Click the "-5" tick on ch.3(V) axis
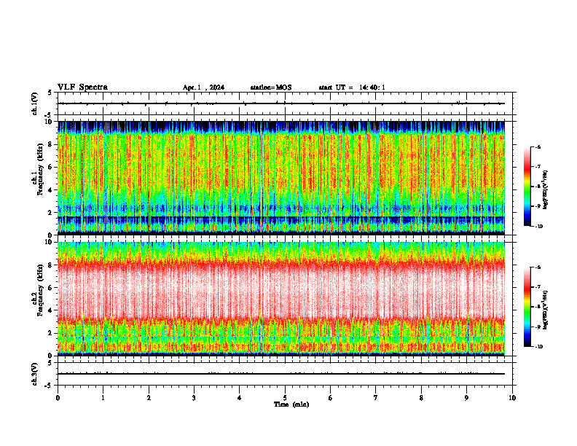577x446 pixels. pos(48,386)
